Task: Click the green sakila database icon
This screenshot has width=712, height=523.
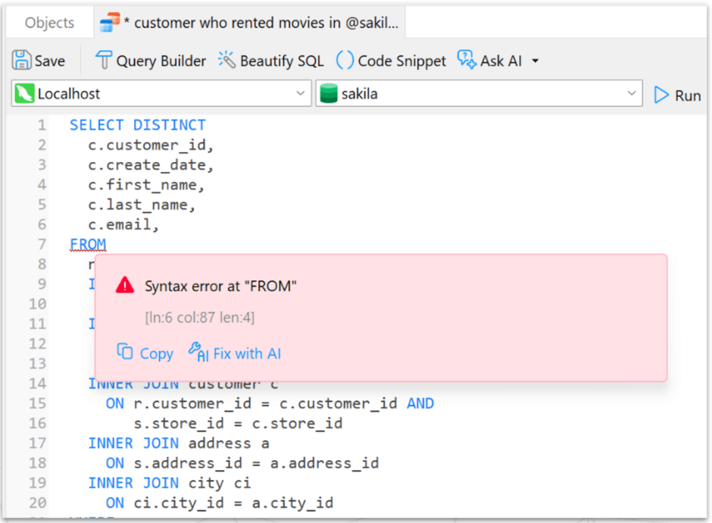Action: click(329, 93)
